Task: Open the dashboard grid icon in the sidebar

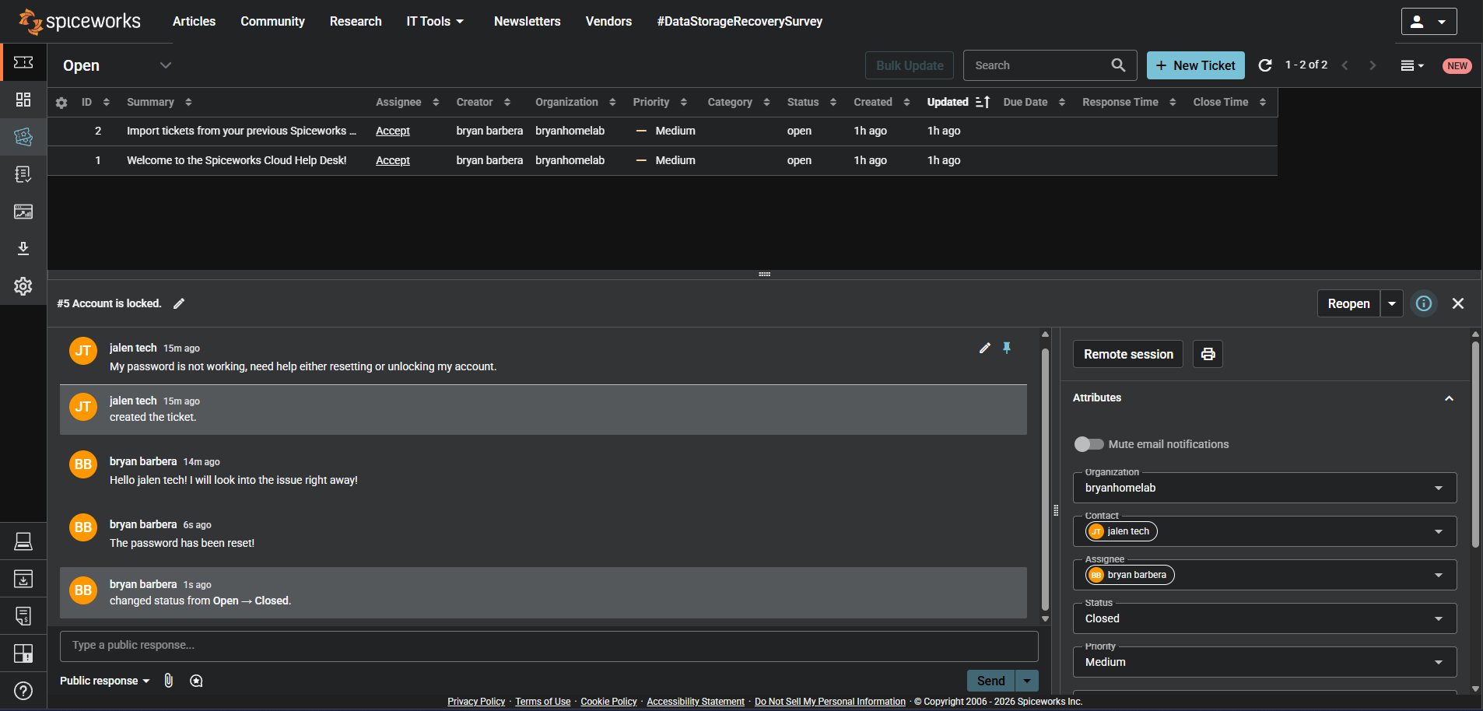Action: (23, 100)
